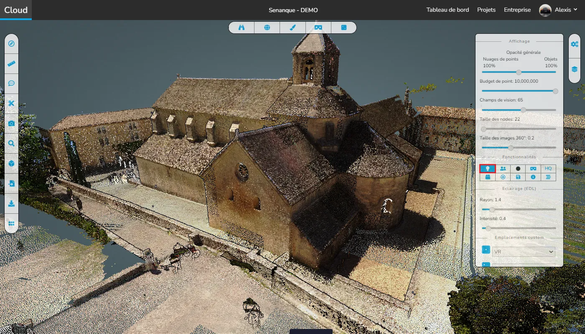Open the annotation comment bubble tool
Viewport: 585px width, 334px height.
(11, 83)
